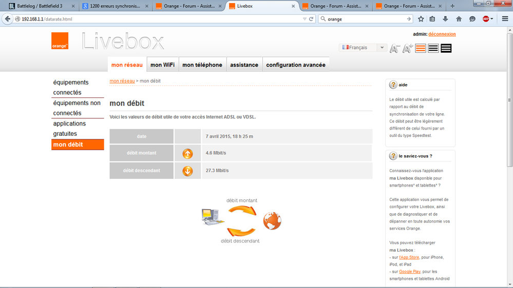This screenshot has height=288, width=513.
Task: Click the browser search field with orange
Action: pos(366,19)
